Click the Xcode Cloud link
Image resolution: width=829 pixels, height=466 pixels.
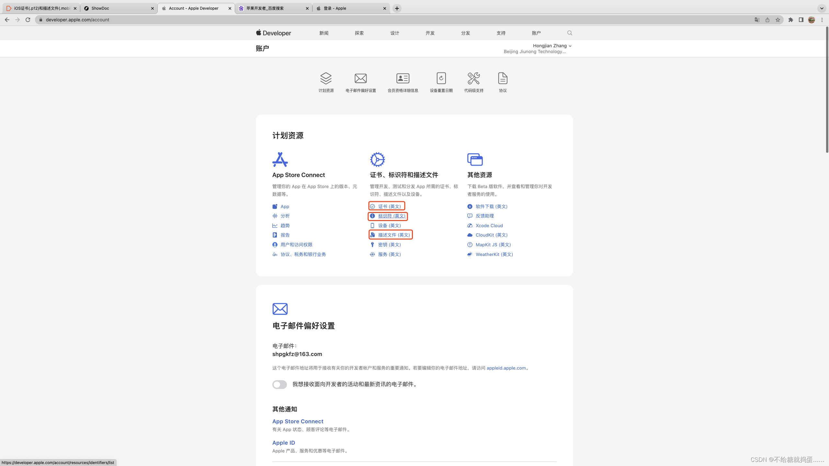[489, 226]
